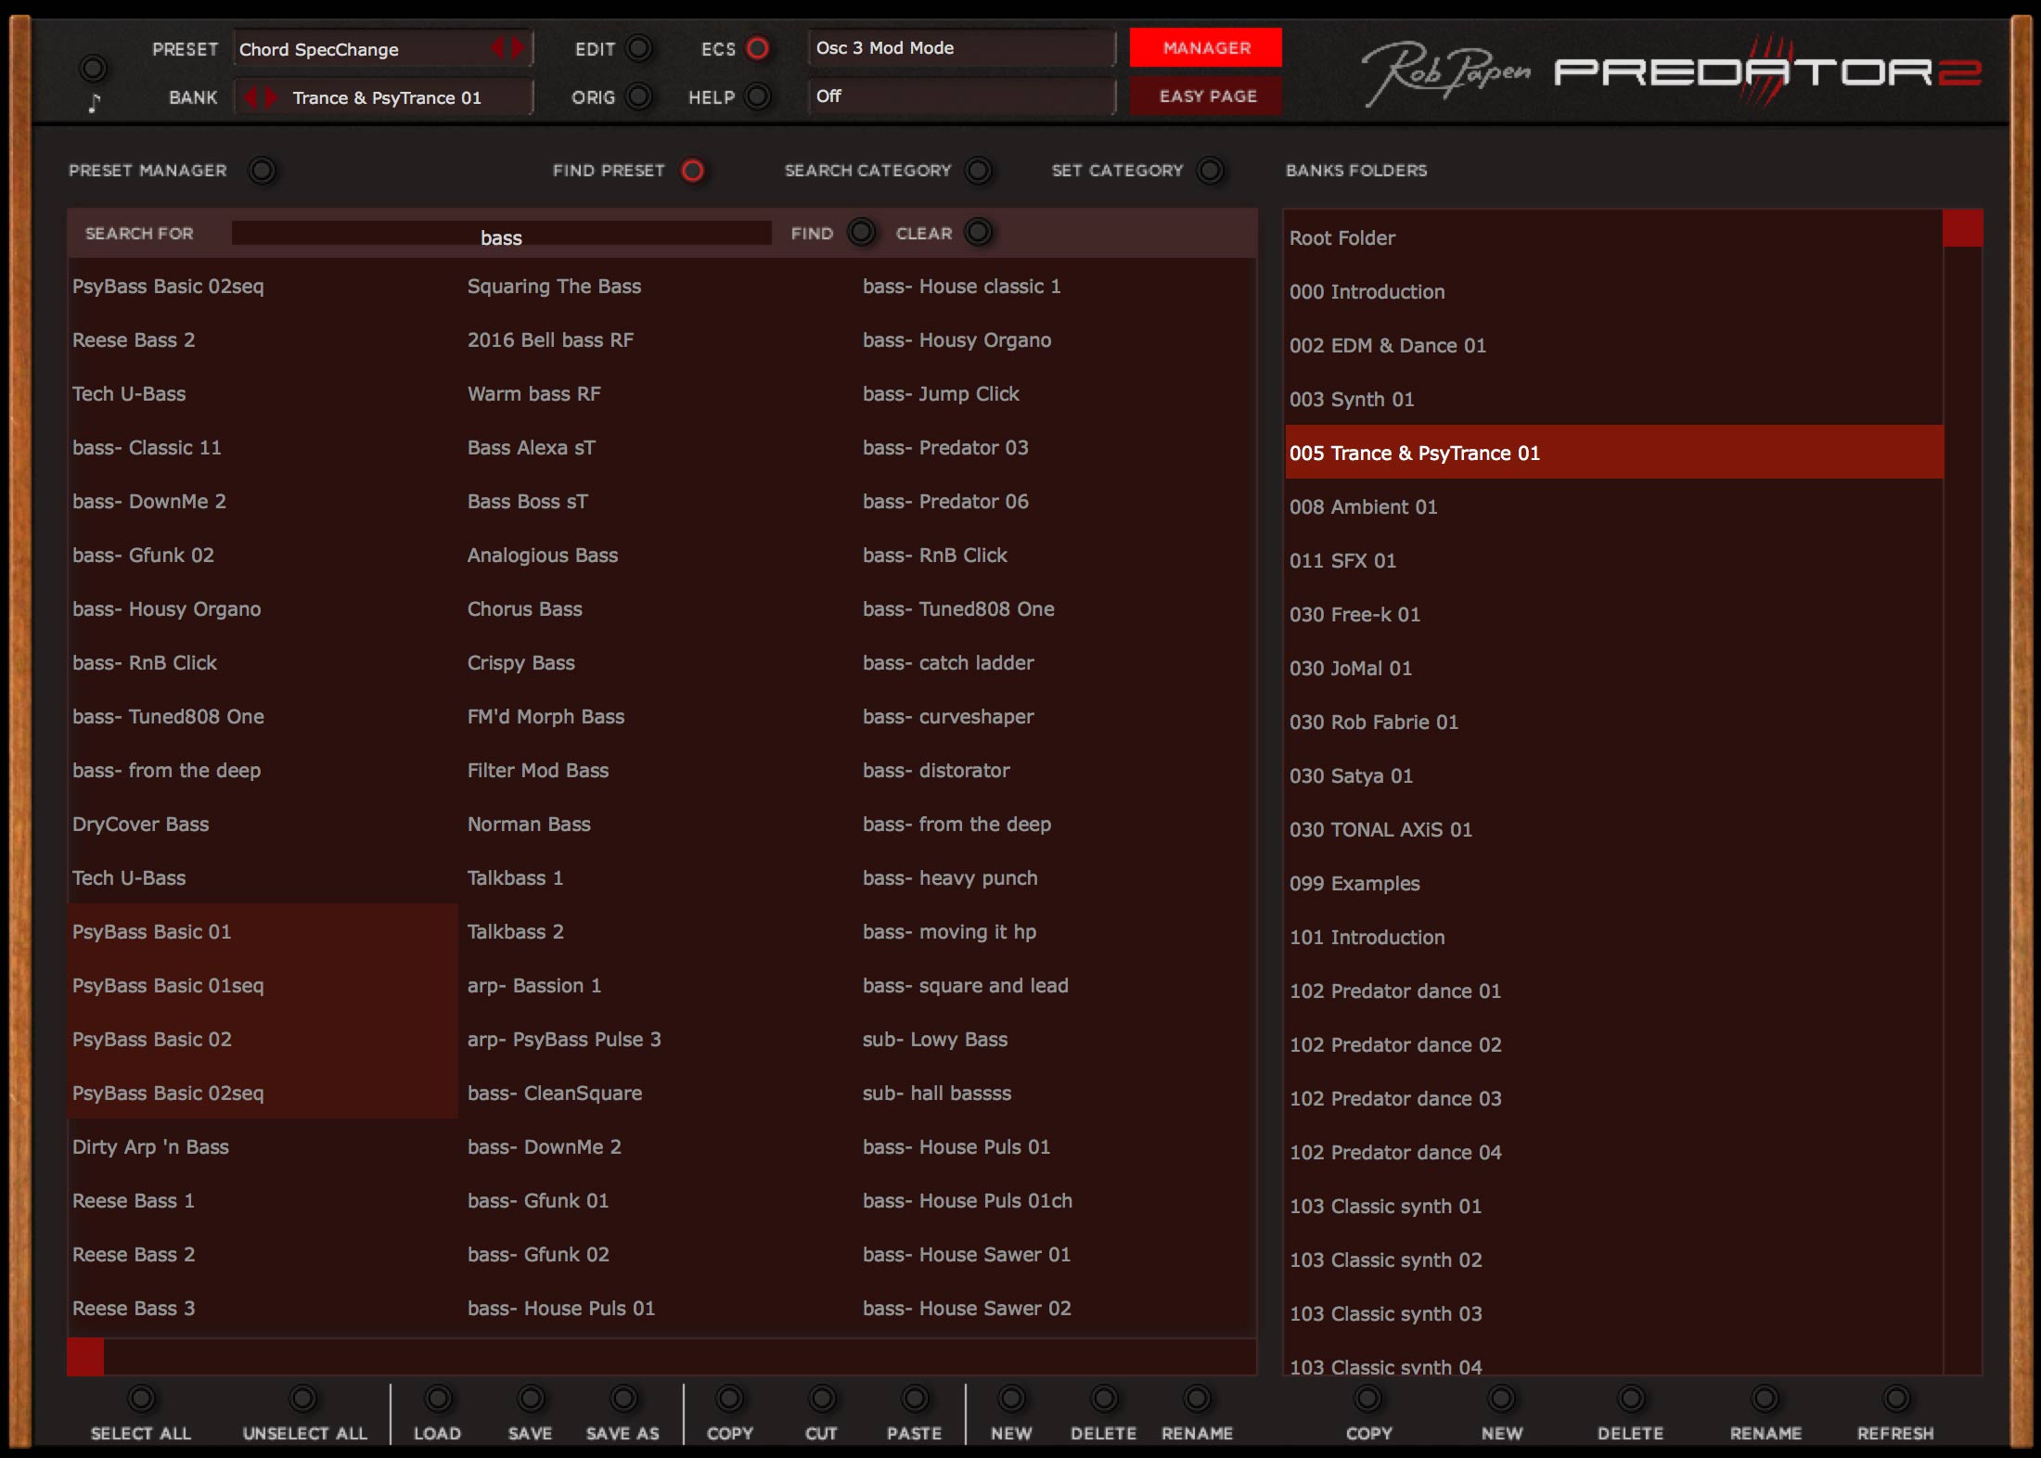Click the Banks Folders COPY button
This screenshot has width=2041, height=1458.
[1367, 1398]
